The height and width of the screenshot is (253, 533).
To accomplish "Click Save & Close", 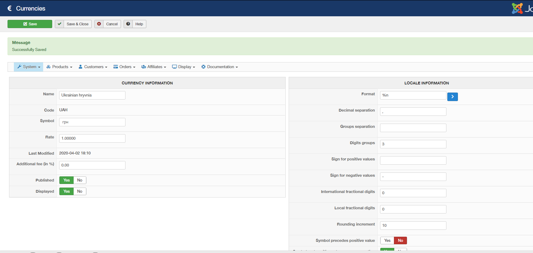I will [73, 24].
